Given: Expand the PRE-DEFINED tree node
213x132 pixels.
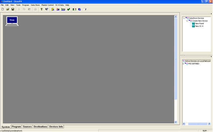Looking at the screenshot, I should pyautogui.click(x=183, y=64).
